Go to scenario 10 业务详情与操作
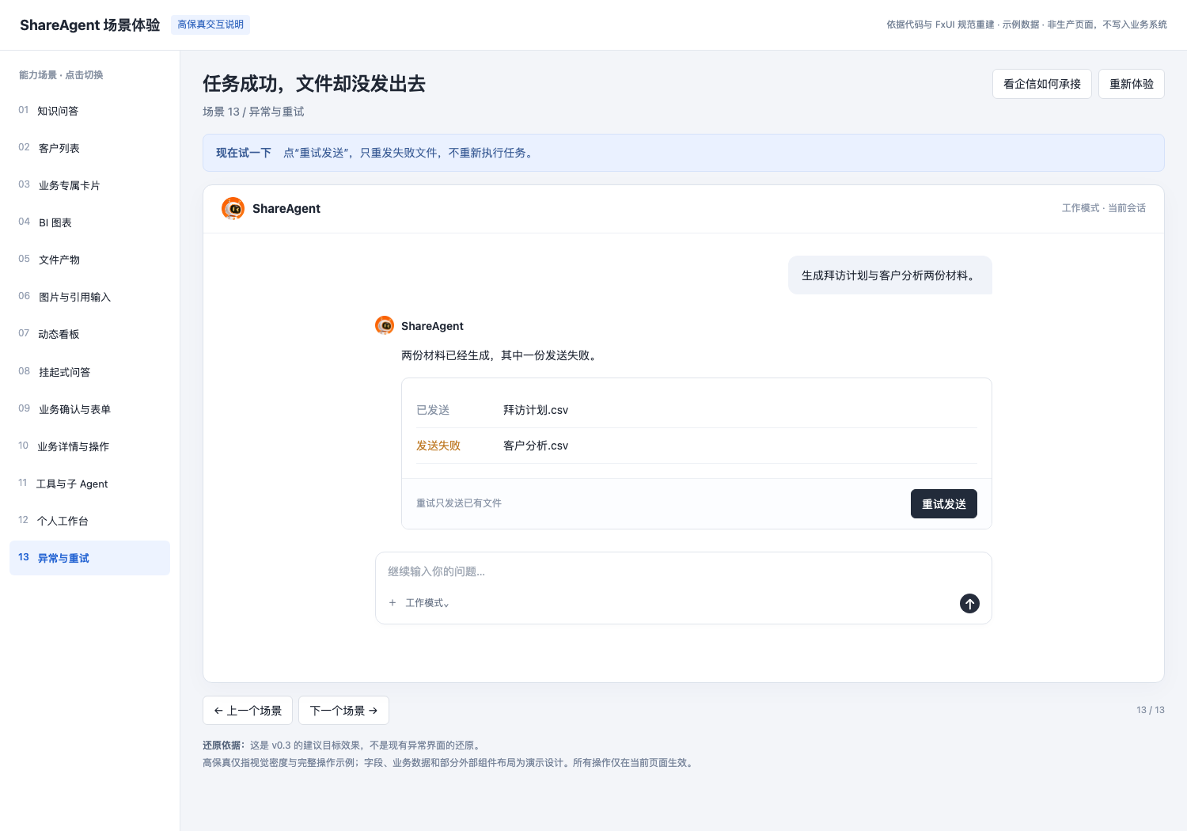The height and width of the screenshot is (831, 1187). pyautogui.click(x=89, y=446)
